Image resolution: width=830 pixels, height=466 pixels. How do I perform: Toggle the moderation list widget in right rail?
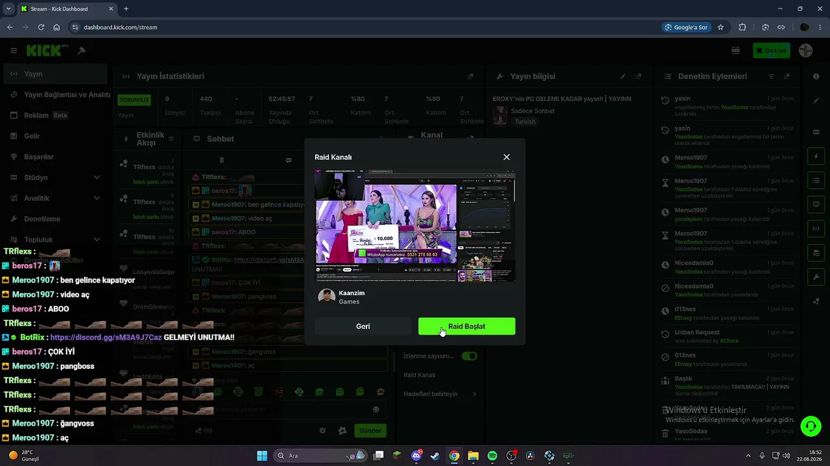pyautogui.click(x=816, y=180)
